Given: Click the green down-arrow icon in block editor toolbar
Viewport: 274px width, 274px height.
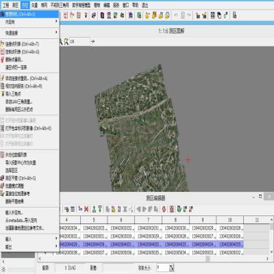Looking at the screenshot, I should click(x=100, y=209).
